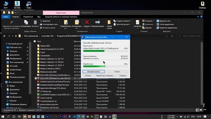Click Properties (Свойства) ribbon icon
211x119 pixels.
pyautogui.click(x=137, y=24)
